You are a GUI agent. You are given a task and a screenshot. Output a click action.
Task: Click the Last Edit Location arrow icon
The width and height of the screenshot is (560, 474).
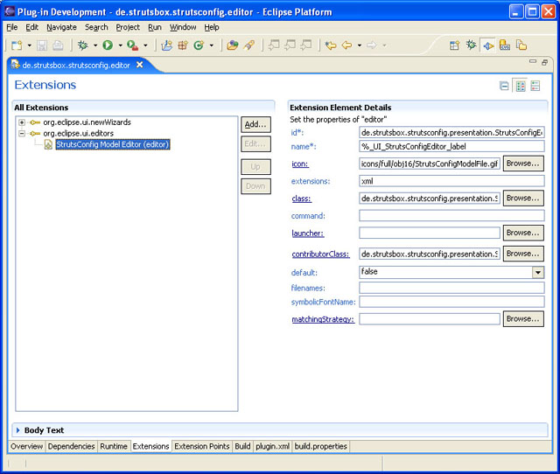331,45
